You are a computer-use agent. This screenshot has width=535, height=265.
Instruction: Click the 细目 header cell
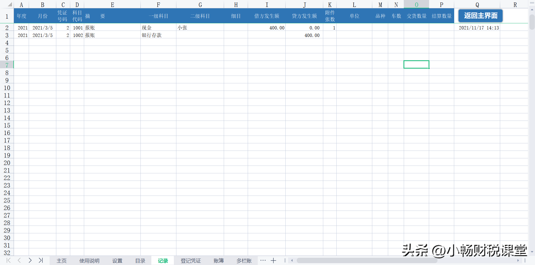click(x=236, y=16)
